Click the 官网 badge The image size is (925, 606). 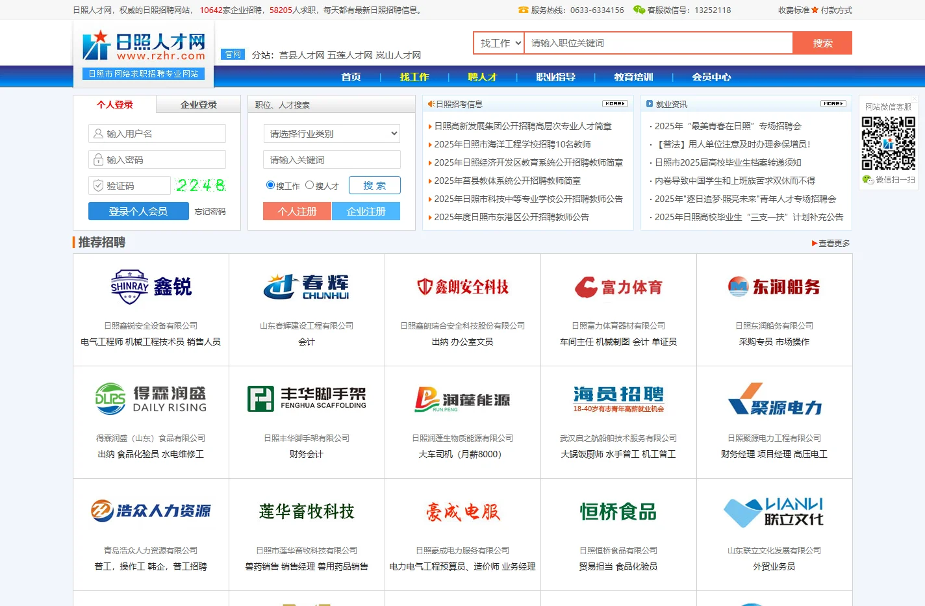[x=233, y=55]
